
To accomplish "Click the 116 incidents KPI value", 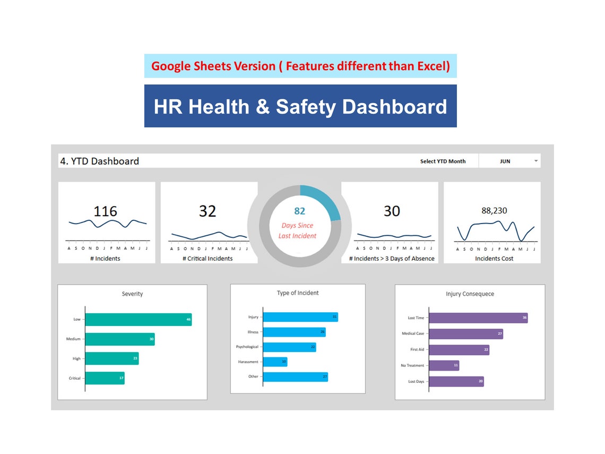I will [x=106, y=210].
